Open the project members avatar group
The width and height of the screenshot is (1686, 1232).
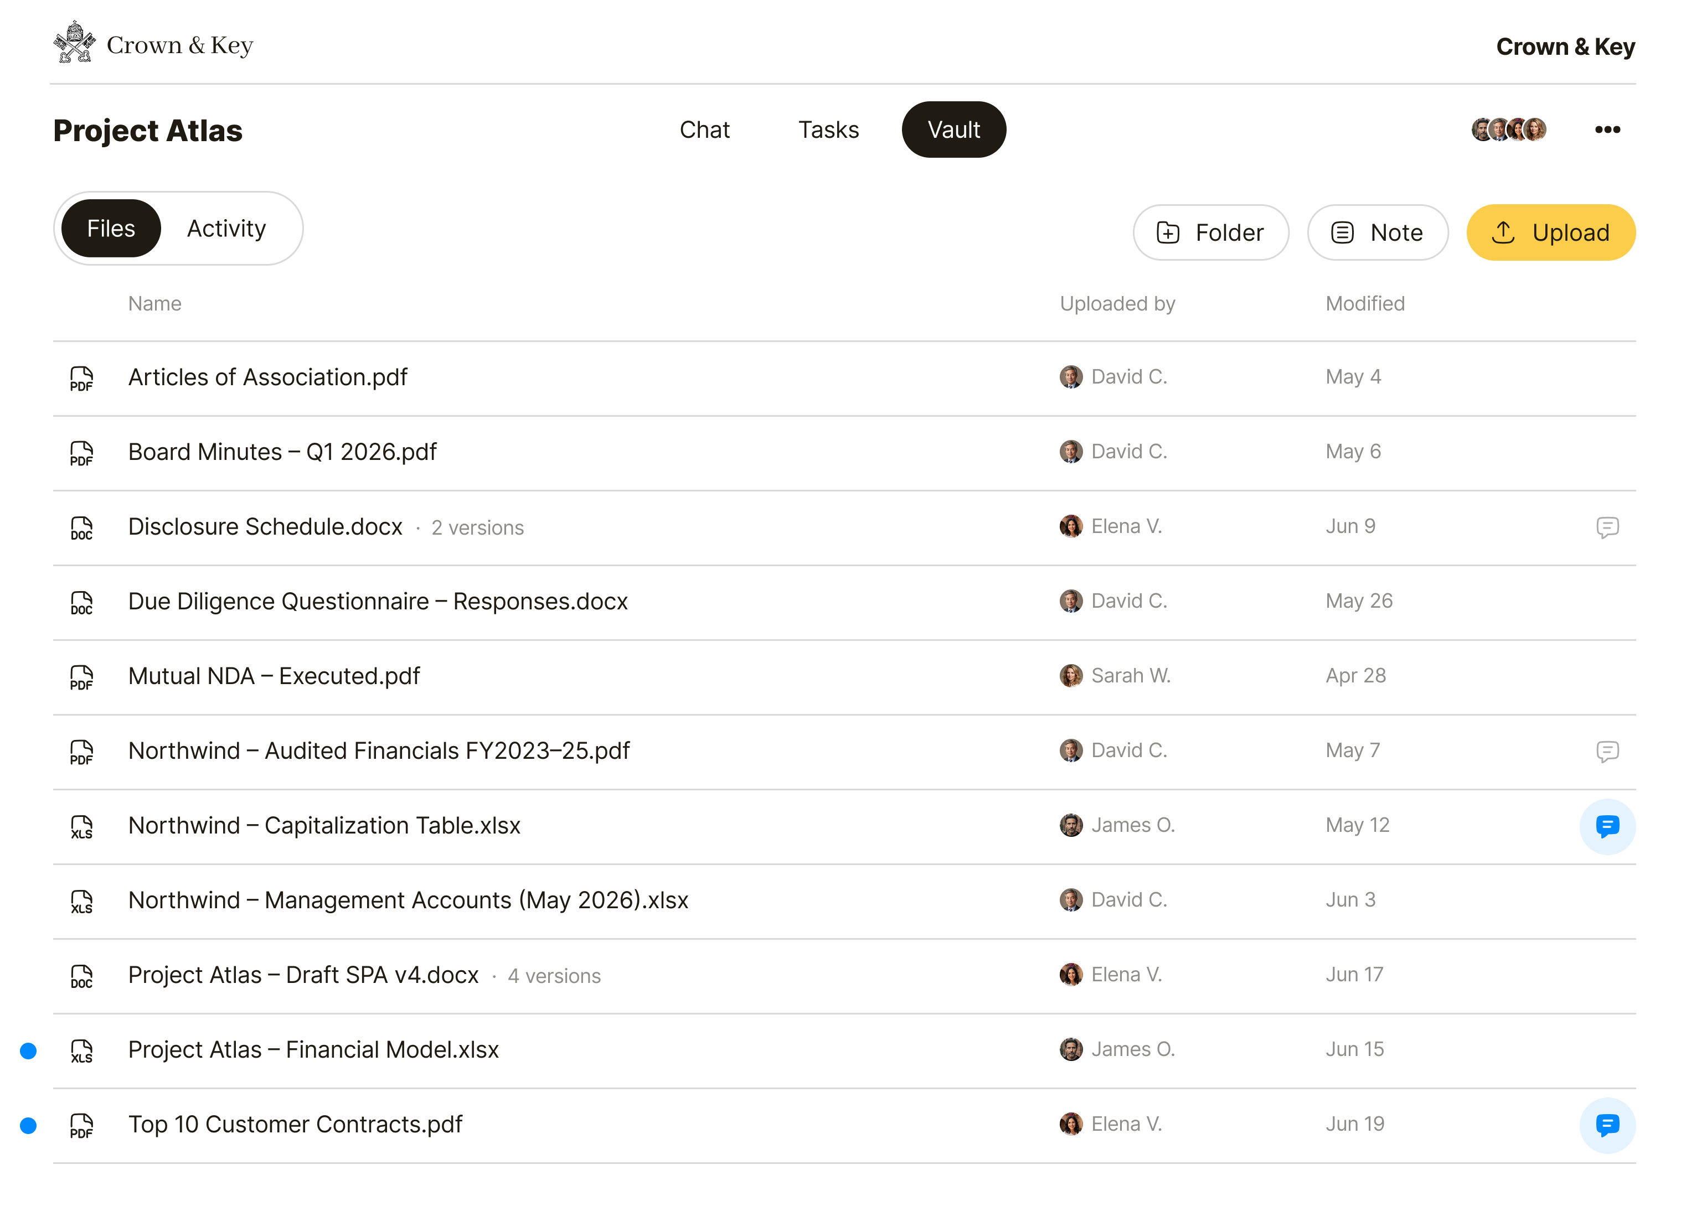pyautogui.click(x=1508, y=130)
